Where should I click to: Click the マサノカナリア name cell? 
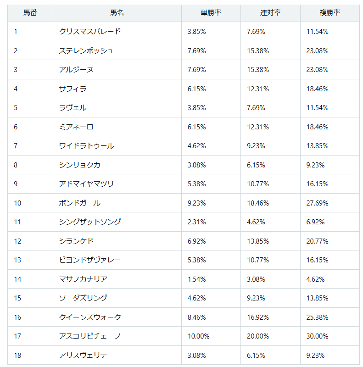click(117, 279)
